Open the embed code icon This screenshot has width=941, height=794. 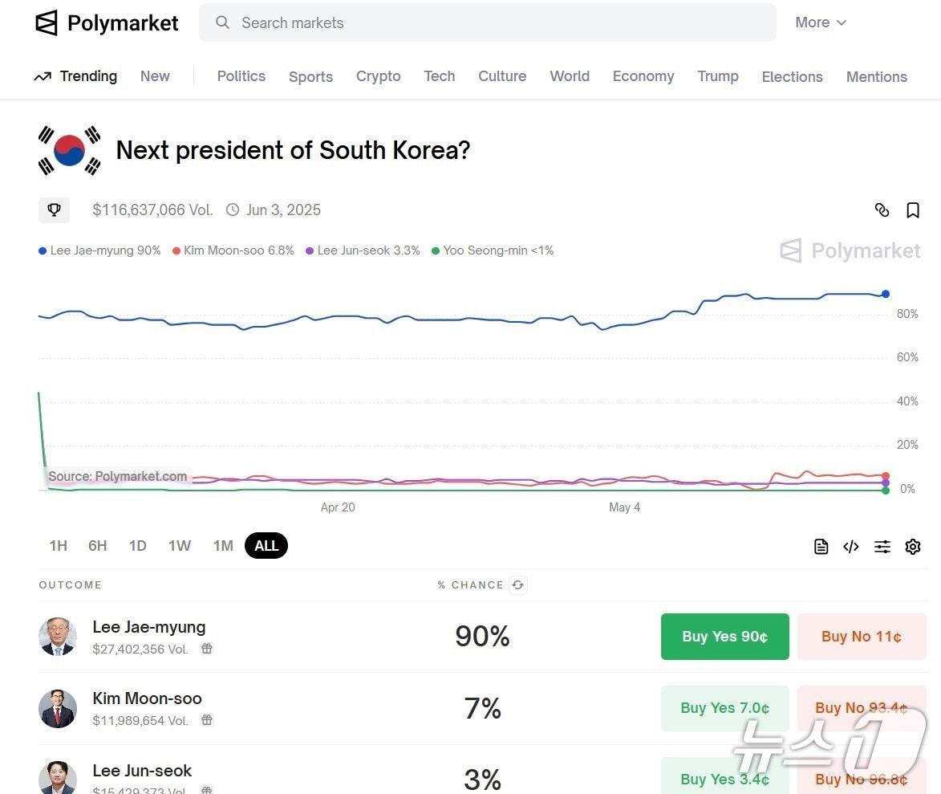tap(851, 547)
